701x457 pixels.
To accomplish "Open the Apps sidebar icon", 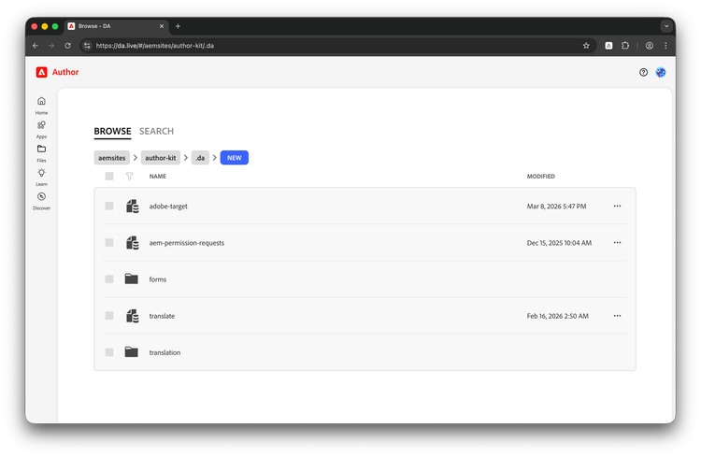I will click(x=41, y=125).
